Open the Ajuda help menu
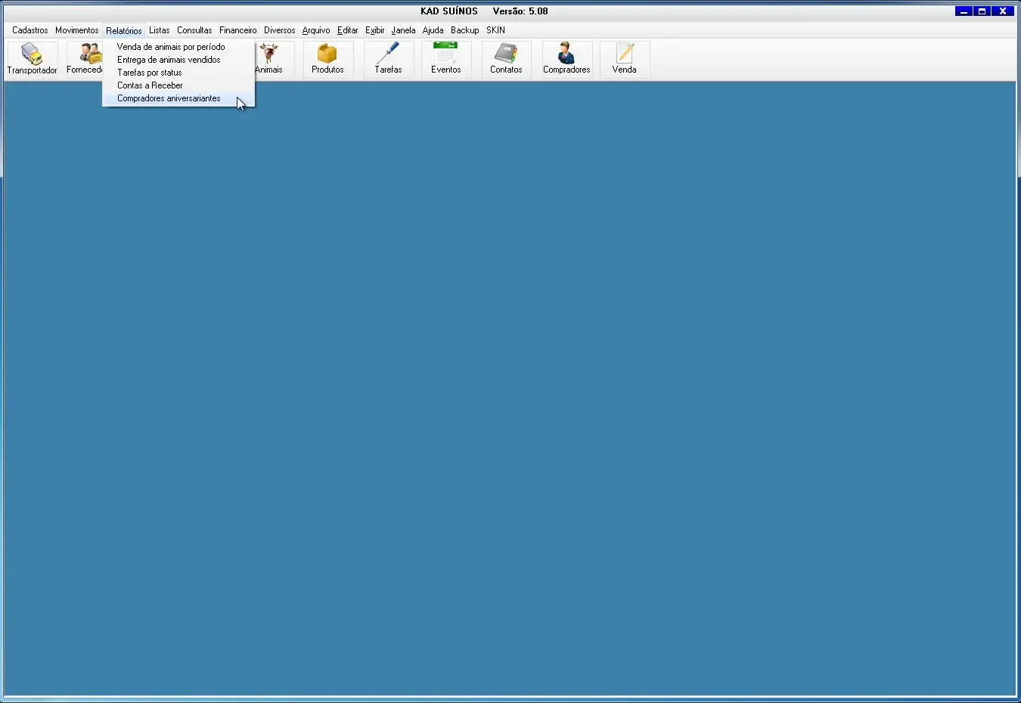 (433, 30)
